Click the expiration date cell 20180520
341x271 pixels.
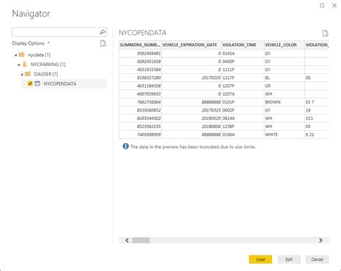(x=191, y=119)
